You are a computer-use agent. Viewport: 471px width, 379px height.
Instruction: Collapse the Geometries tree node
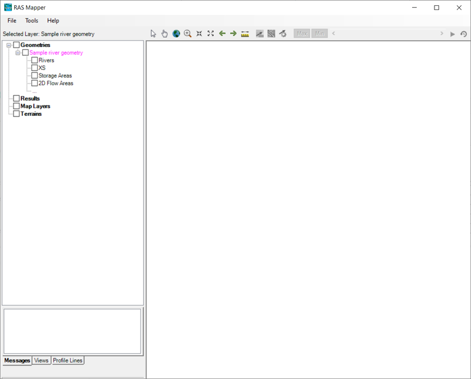pos(9,45)
